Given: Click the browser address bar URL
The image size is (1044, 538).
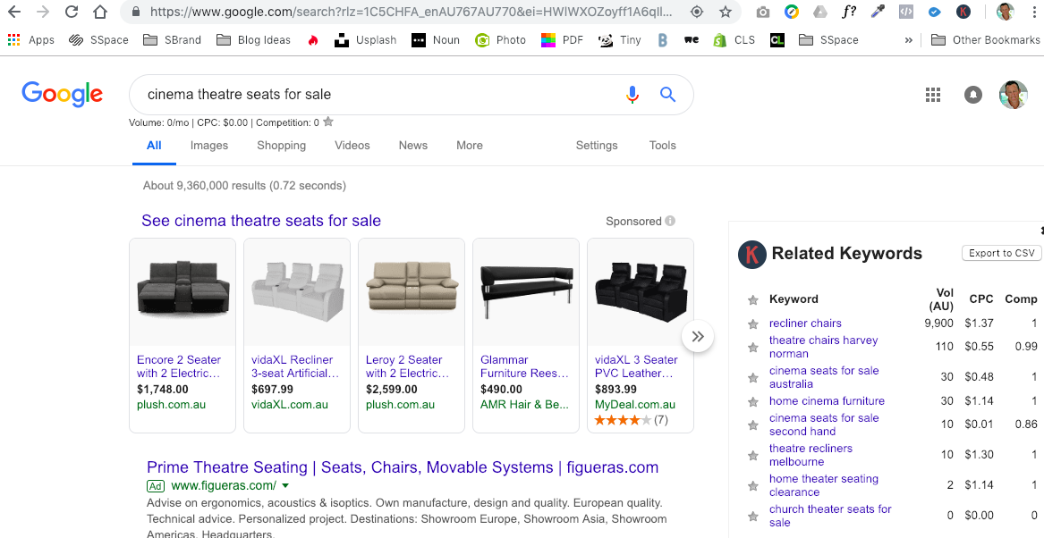Looking at the screenshot, I should [x=412, y=12].
